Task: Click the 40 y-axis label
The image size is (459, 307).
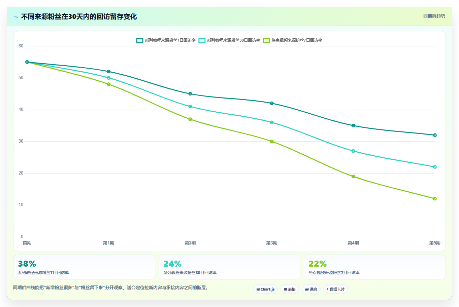Action: [x=21, y=110]
